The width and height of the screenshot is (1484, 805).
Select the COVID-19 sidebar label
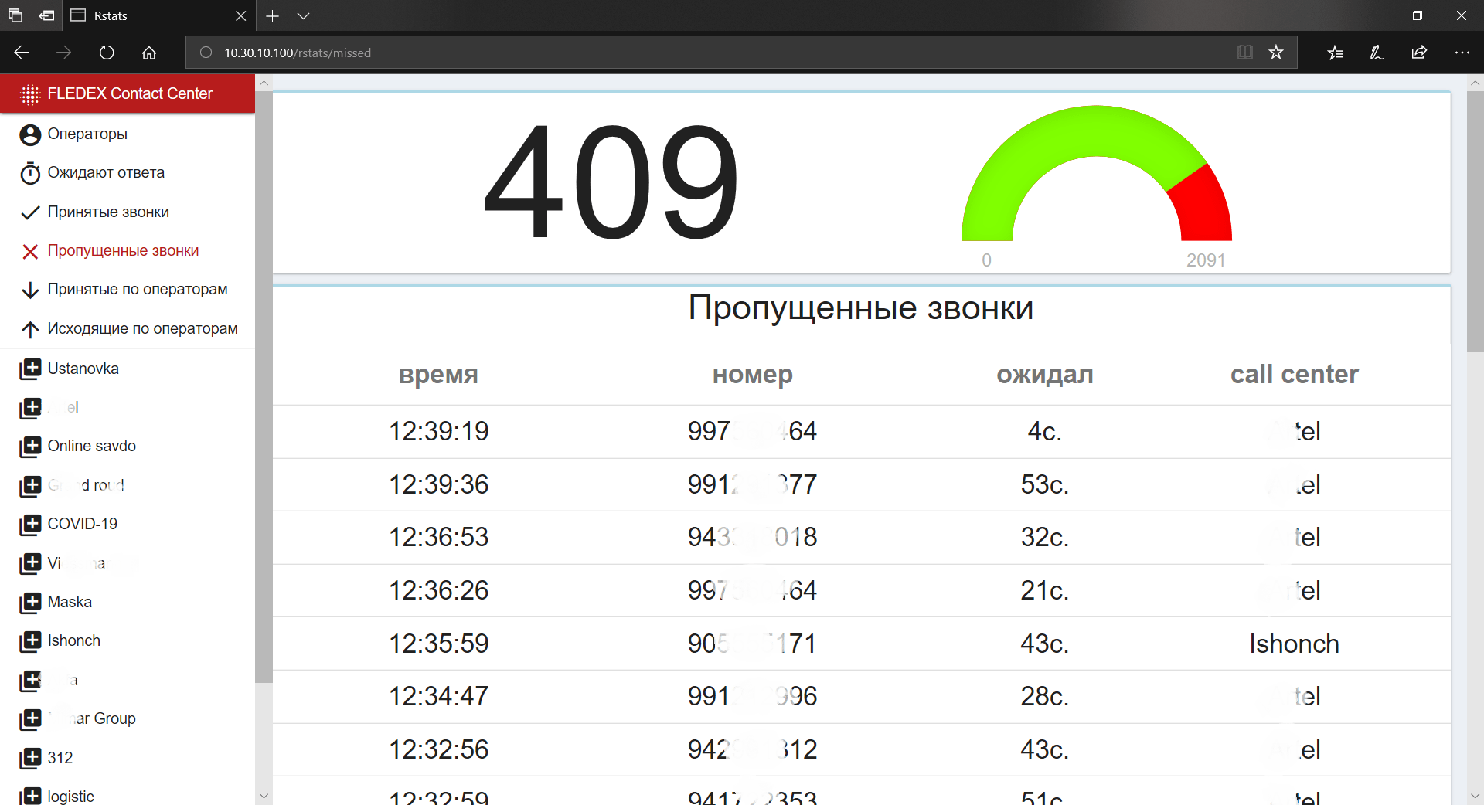tap(83, 524)
